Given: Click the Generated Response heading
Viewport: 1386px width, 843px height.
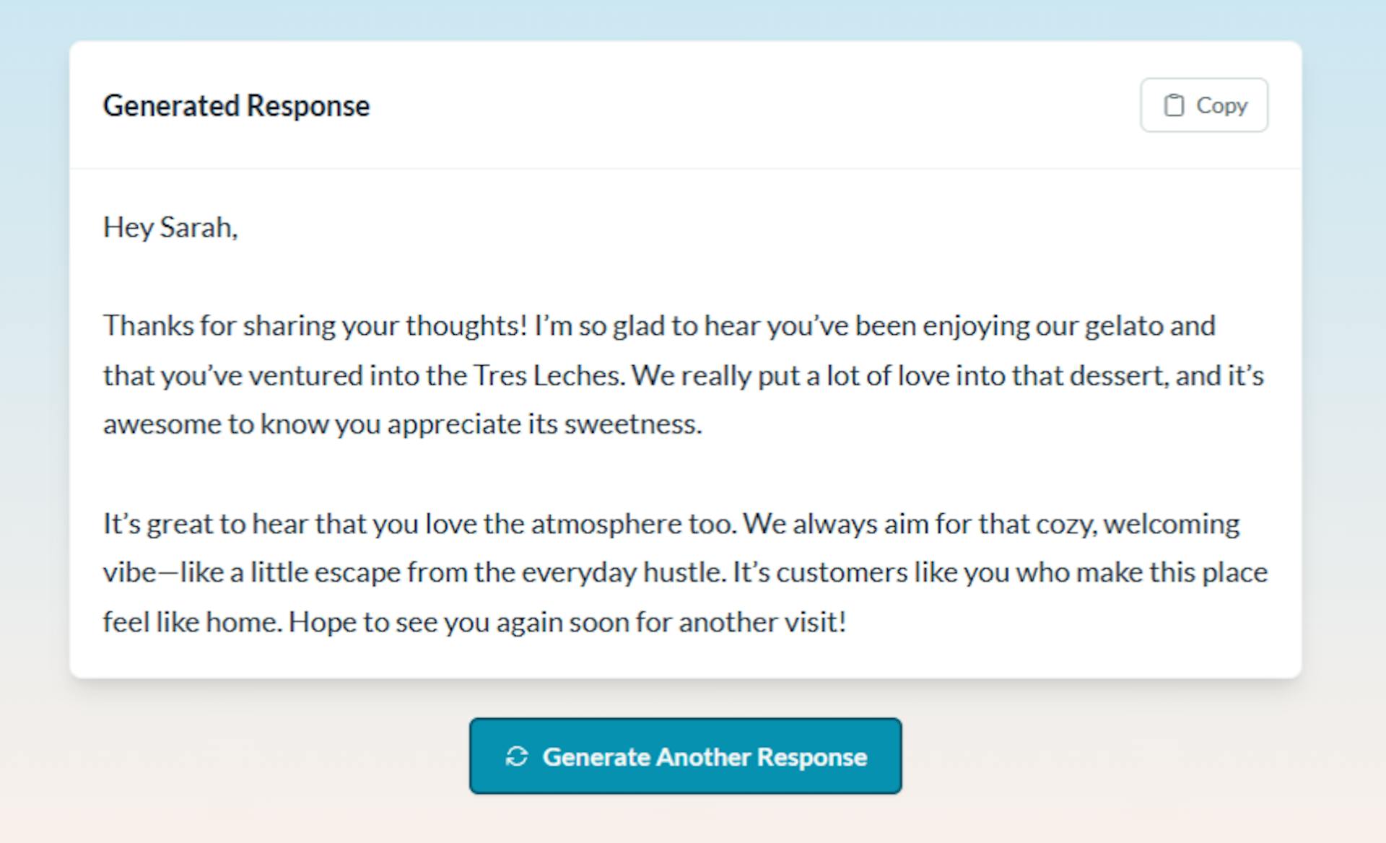Looking at the screenshot, I should point(237,105).
